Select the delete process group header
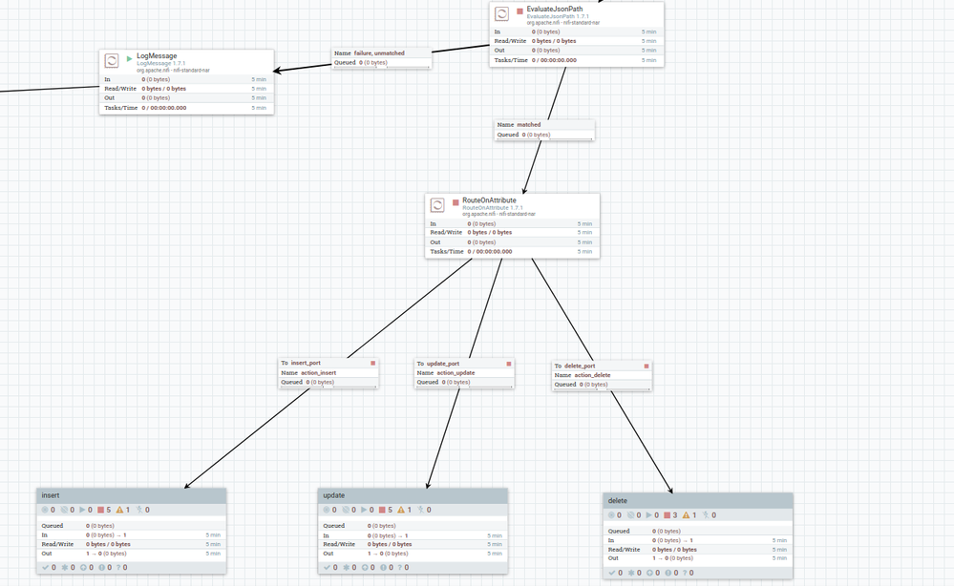Image resolution: width=954 pixels, height=586 pixels. point(698,501)
